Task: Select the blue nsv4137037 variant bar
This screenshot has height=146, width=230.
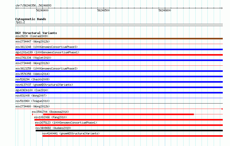Action: (119, 87)
